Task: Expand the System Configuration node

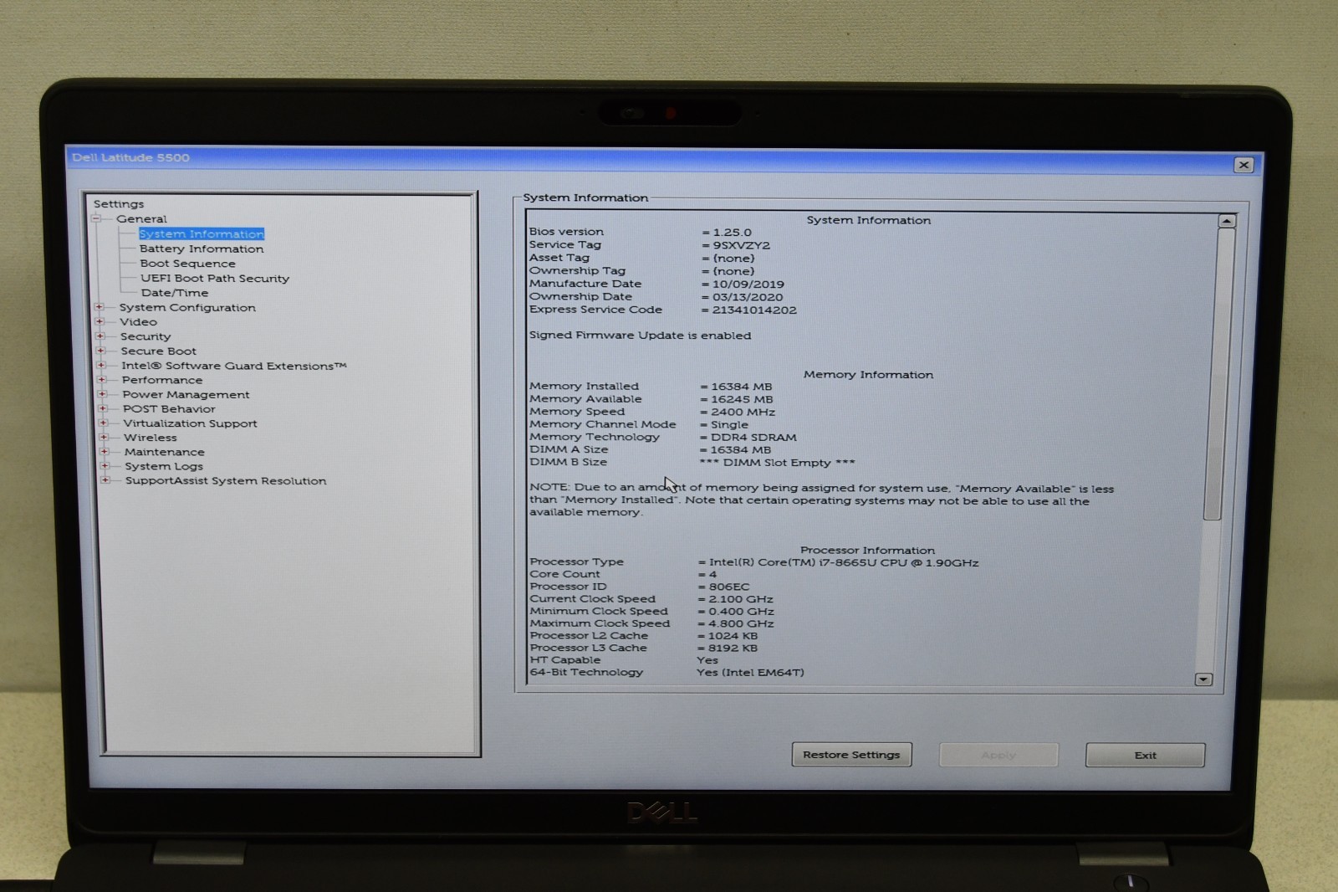Action: [99, 307]
